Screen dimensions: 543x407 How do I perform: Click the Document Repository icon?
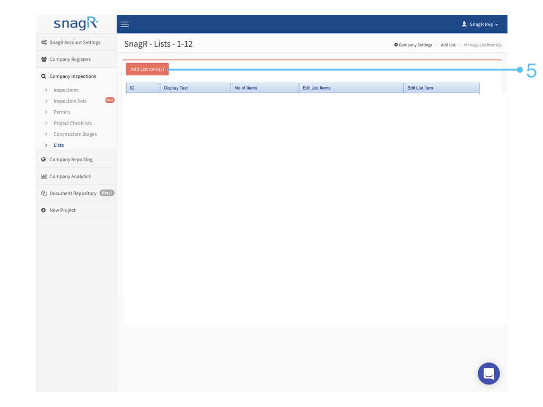(x=43, y=193)
